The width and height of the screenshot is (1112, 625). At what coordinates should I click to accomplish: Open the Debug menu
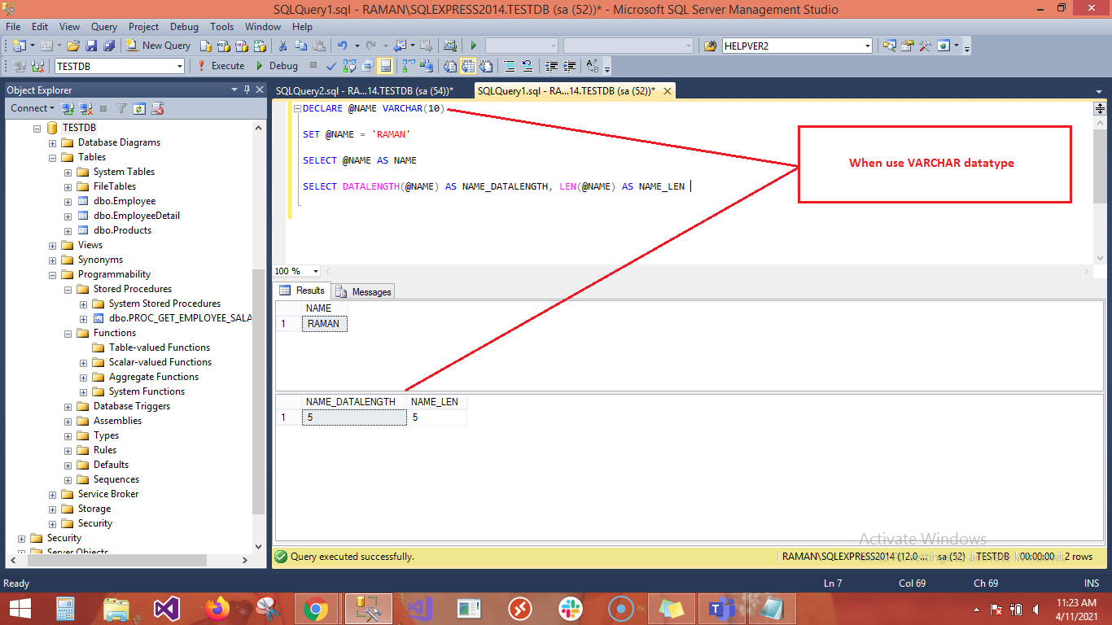184,27
